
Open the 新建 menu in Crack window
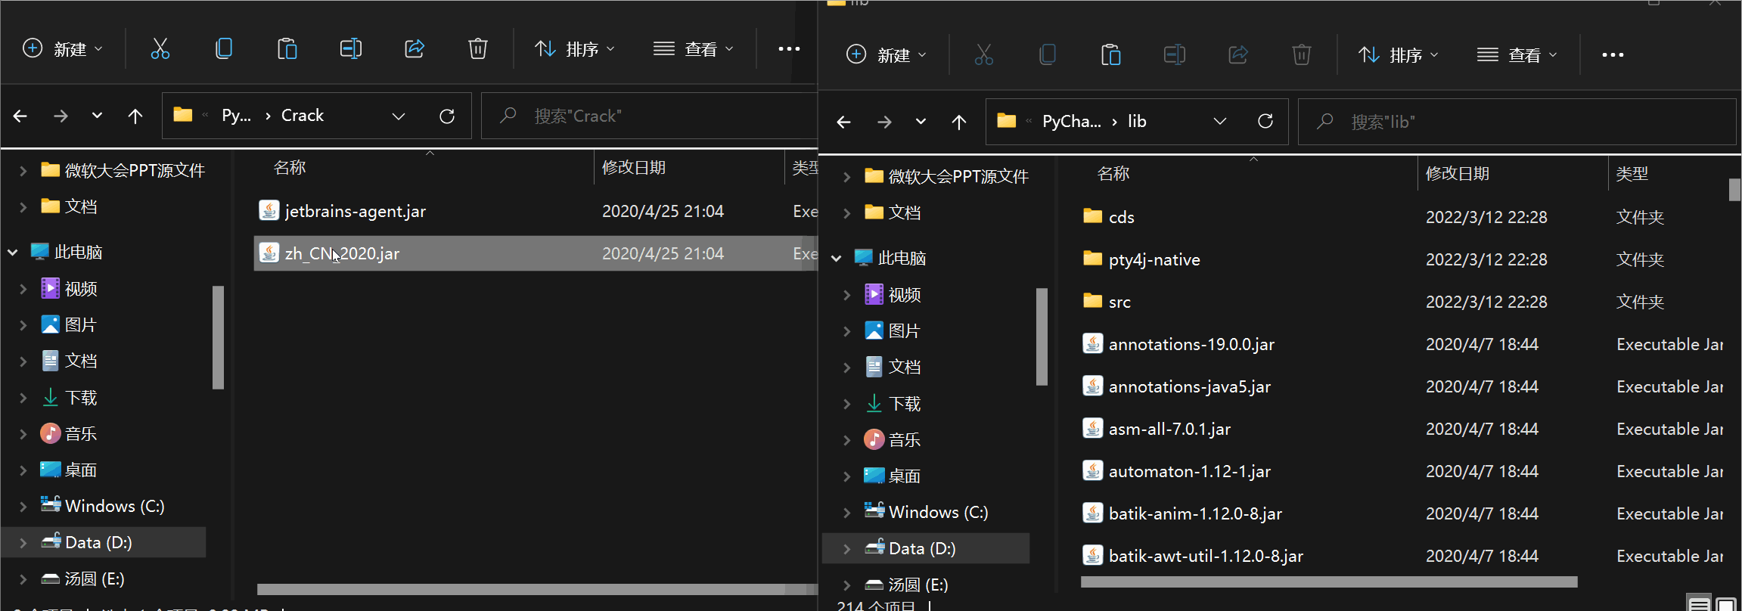[x=63, y=49]
